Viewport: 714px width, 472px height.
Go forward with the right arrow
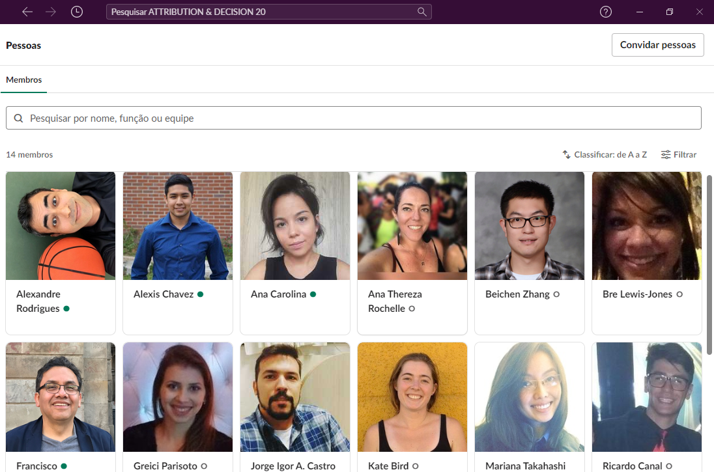point(51,12)
